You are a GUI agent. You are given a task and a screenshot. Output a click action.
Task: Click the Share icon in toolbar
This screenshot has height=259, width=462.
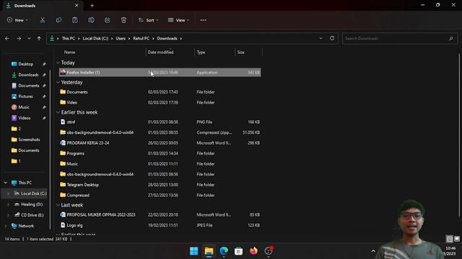tap(108, 20)
